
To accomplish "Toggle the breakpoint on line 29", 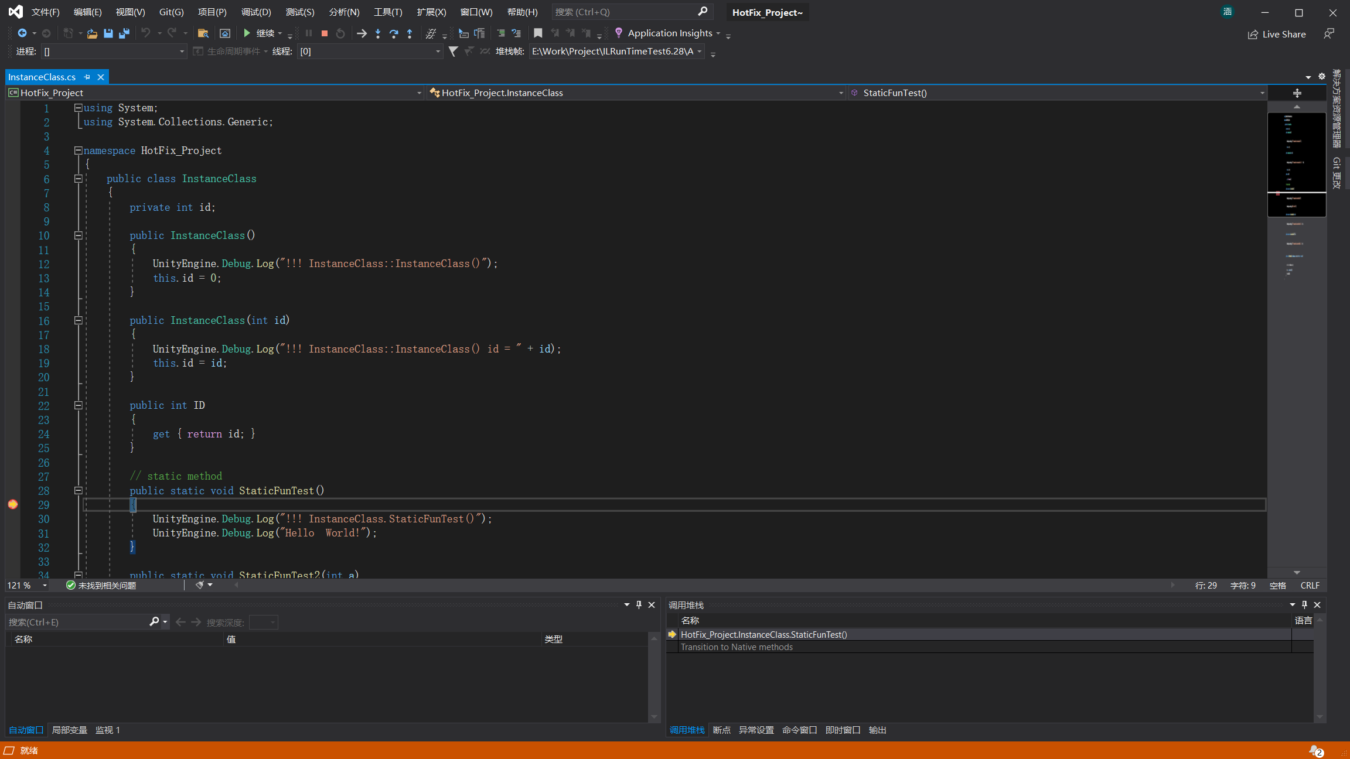I will point(12,504).
